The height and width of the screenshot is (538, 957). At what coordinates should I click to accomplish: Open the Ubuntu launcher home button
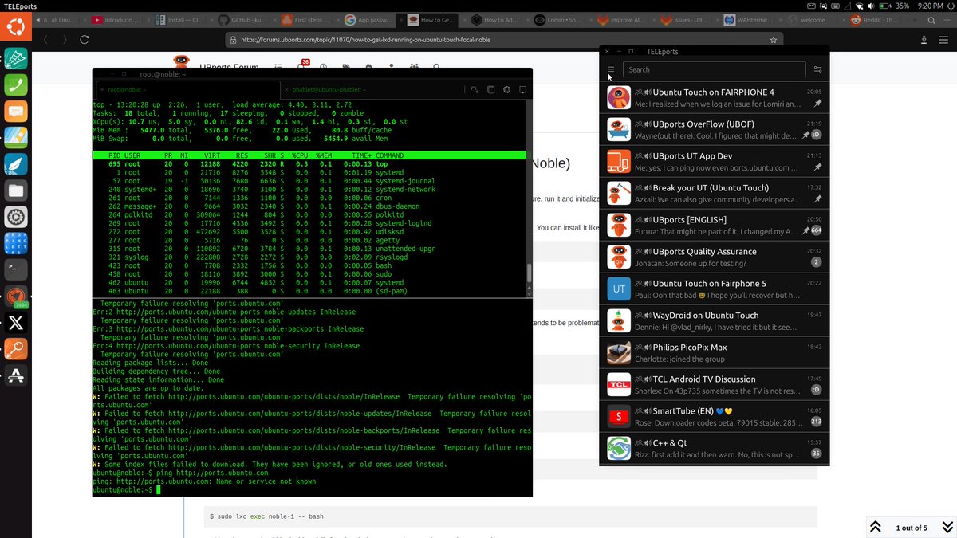tap(16, 26)
